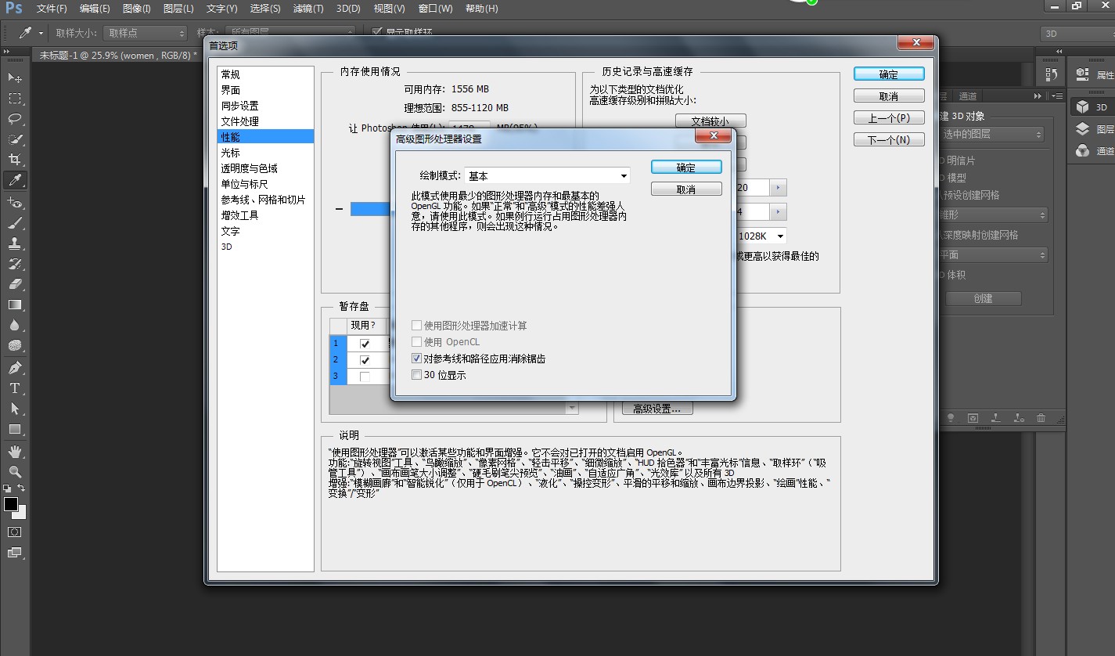Select the Quick Selection tool
Viewport: 1115px width, 656px height.
click(x=15, y=139)
